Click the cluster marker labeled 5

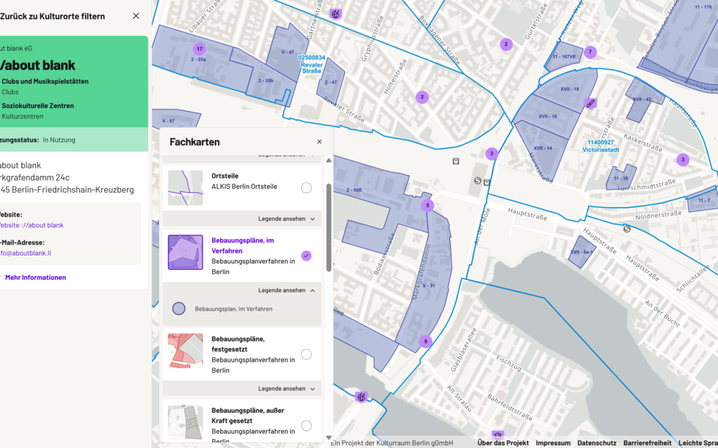click(x=427, y=206)
